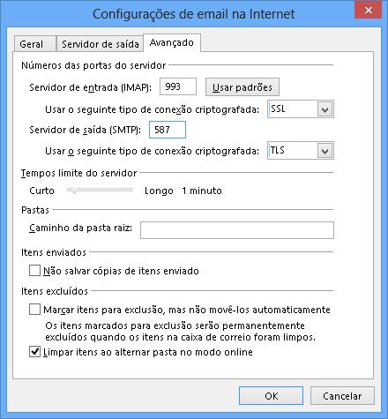Viewport: 388px width, 419px height.
Task: Click the Usar padrões button
Action: click(x=242, y=87)
